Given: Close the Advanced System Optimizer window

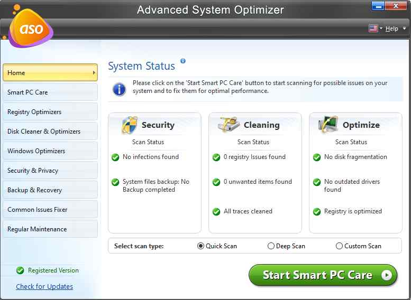Looking at the screenshot, I should (396, 6).
